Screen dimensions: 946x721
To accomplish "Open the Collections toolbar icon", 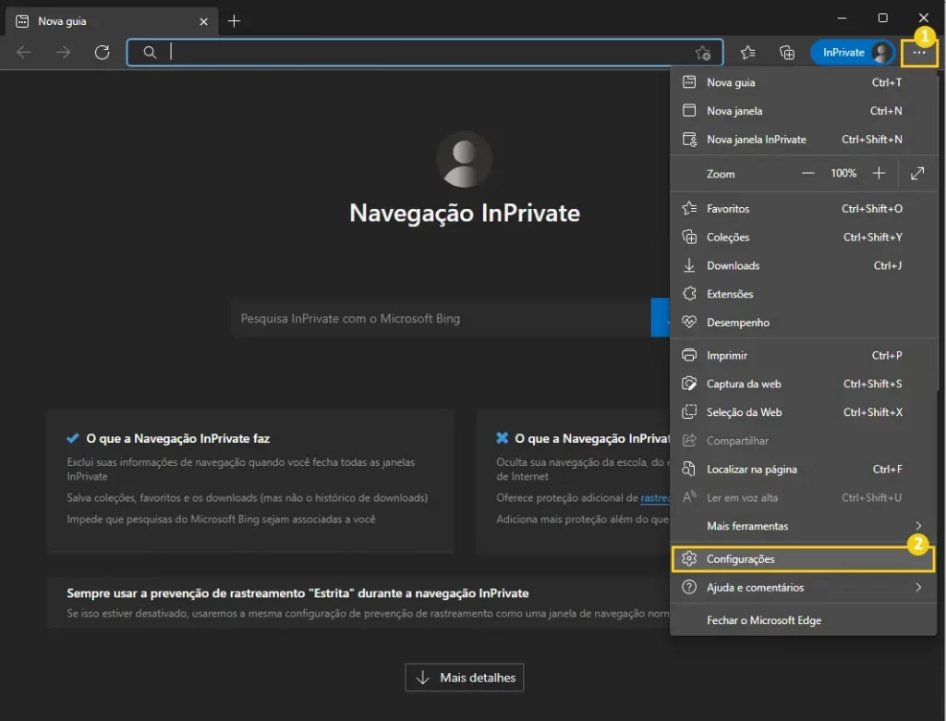I will tap(787, 53).
